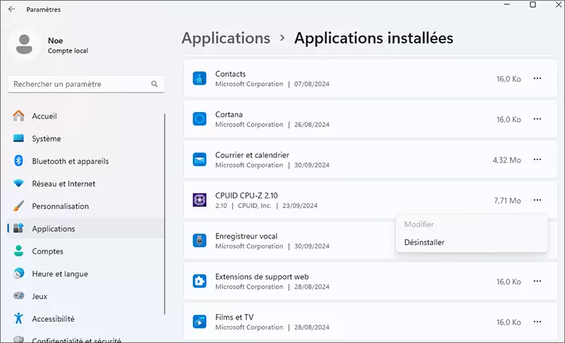
Task: Click the Applications breadcrumb link
Action: (226, 38)
